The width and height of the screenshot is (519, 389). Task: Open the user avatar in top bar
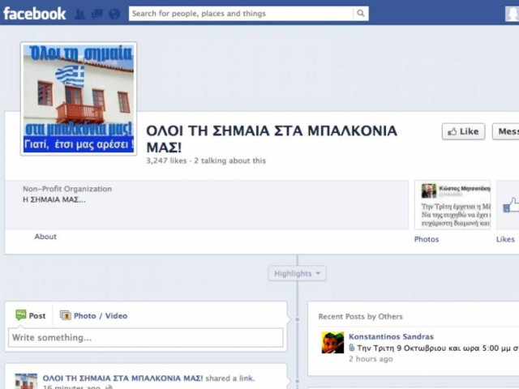coord(512,14)
